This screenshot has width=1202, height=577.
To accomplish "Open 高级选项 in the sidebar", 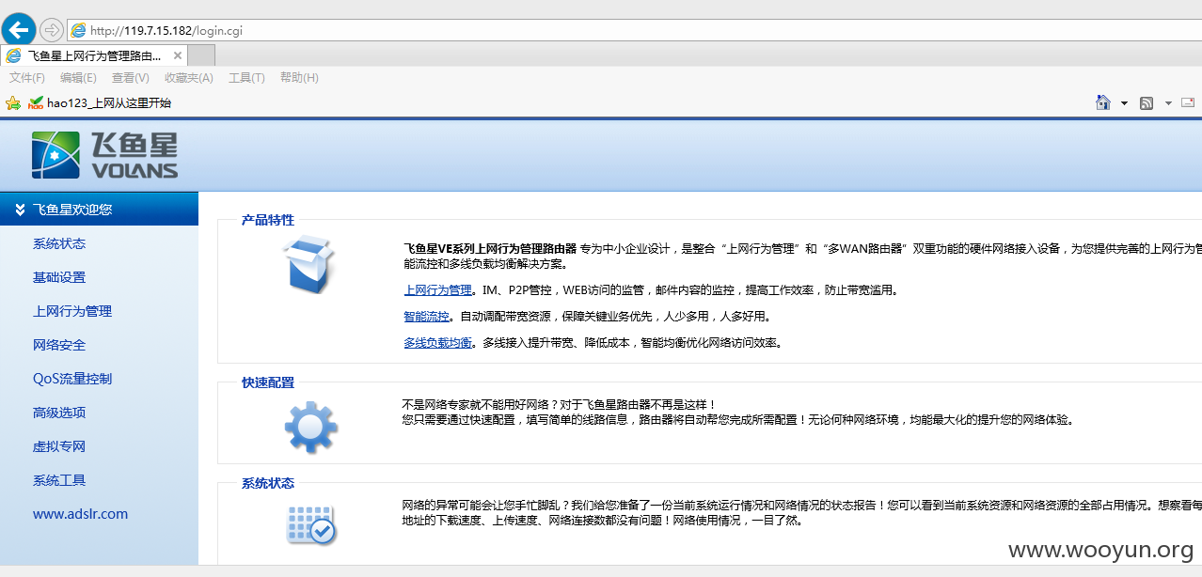I will coord(59,413).
